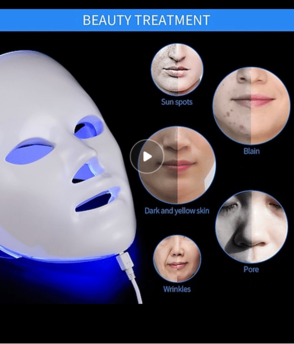Viewport: 294px width, 344px height.
Task: Play the video with the center play button
Action: 147,157
